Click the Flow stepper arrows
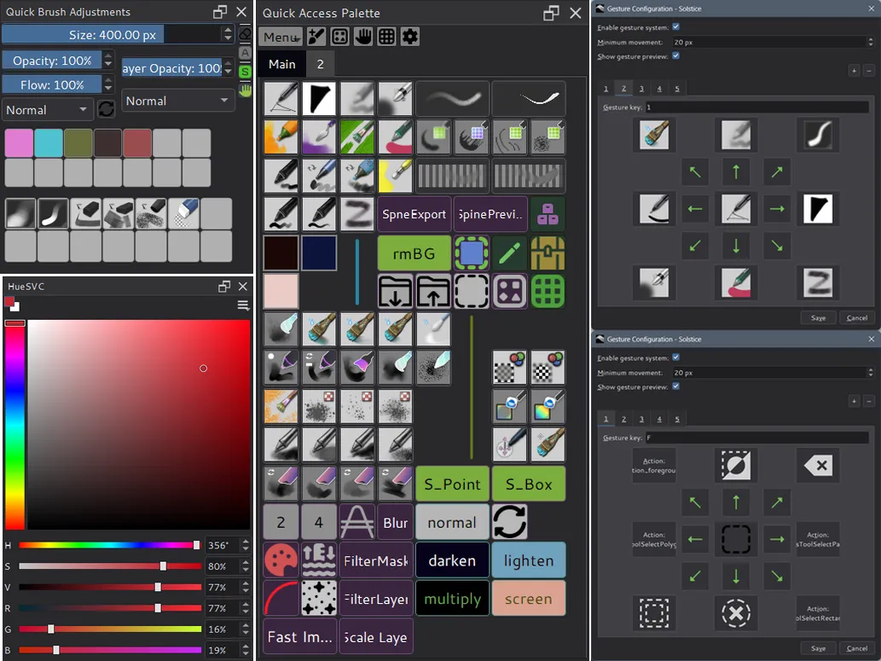 107,84
